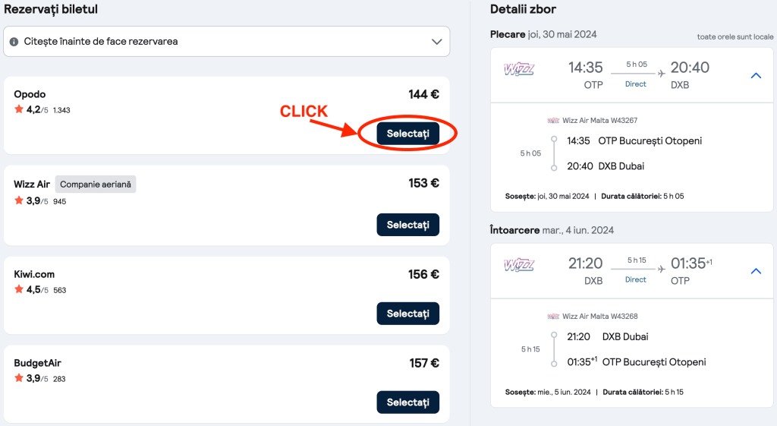Click the Wizz logo on the return flight
The width and height of the screenshot is (777, 426).
[x=519, y=266]
